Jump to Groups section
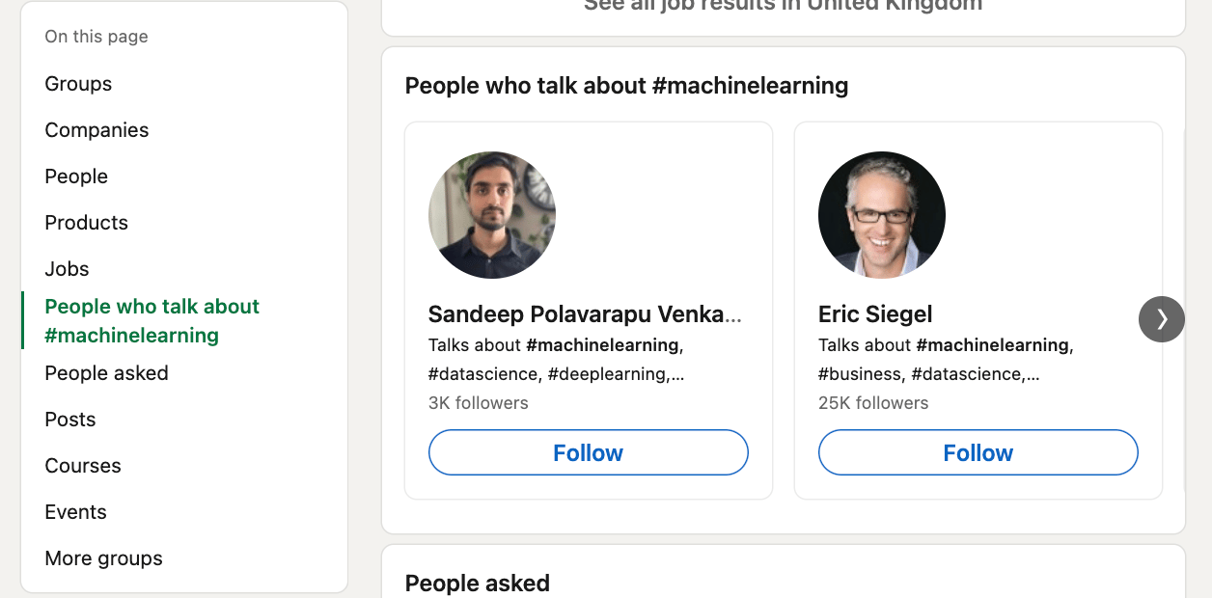Image resolution: width=1212 pixels, height=598 pixels. [78, 84]
